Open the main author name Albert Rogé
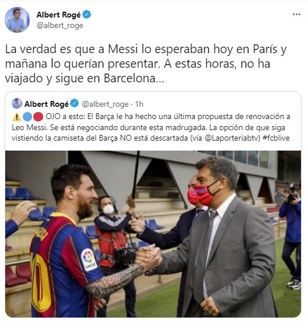This screenshot has height=321, width=308. pos(58,15)
